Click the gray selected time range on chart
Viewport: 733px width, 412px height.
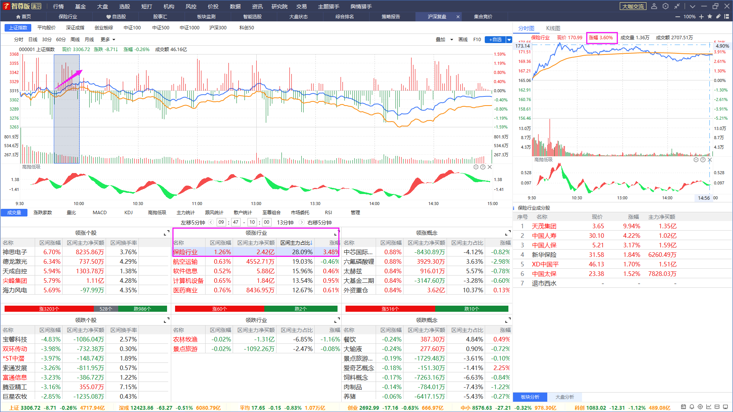tap(67, 109)
